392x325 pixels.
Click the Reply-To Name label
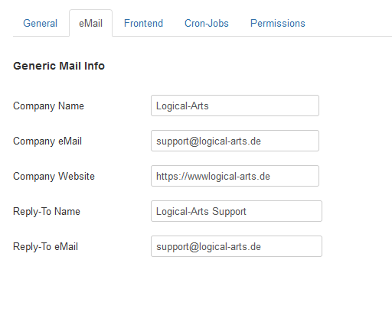click(x=47, y=211)
